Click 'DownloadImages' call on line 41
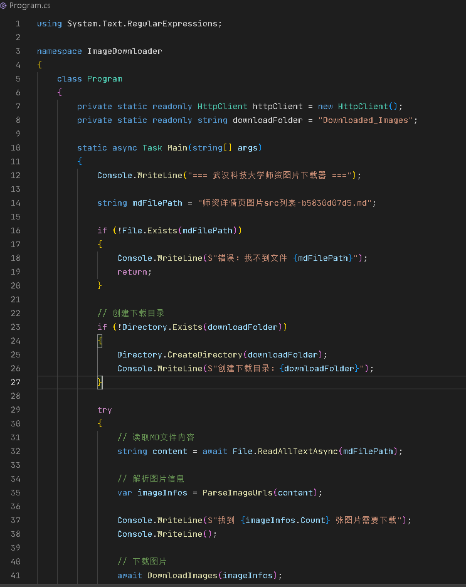This screenshot has height=587, width=466. (x=183, y=575)
